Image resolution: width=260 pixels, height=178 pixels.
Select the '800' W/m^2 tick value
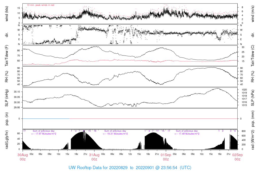point(243,131)
